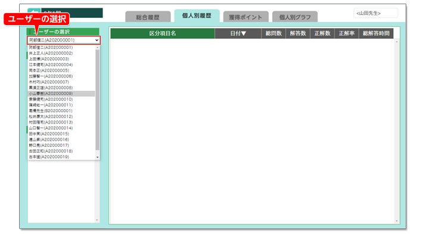426x235 pixels.
Task: Choose user option A202000006
Action: pos(61,76)
